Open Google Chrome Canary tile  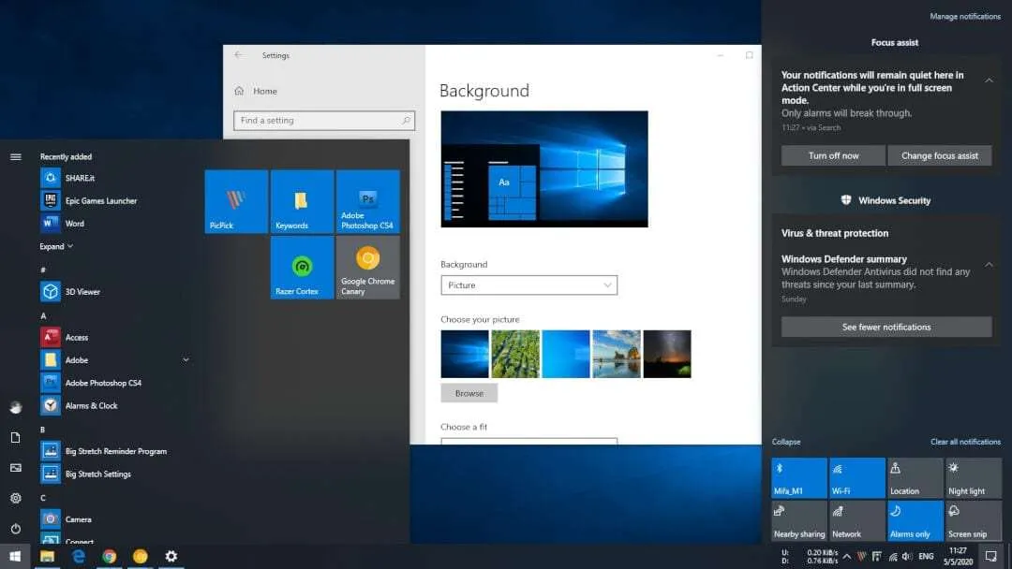pyautogui.click(x=368, y=267)
